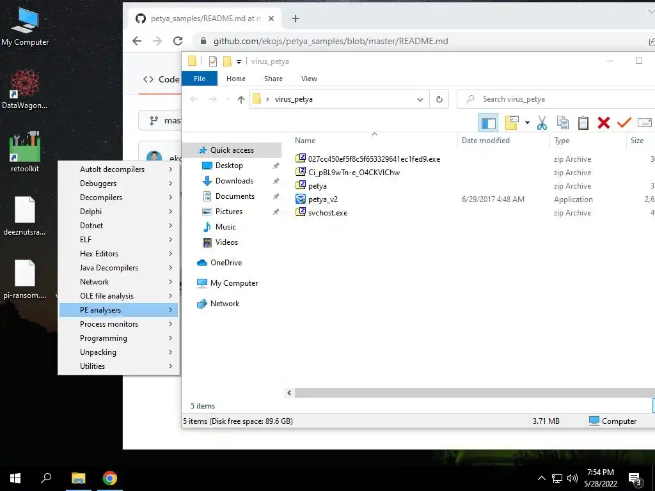Select Ci_pBL9wTn-e_O4CKVIChw archive
This screenshot has height=491, width=655.
(347, 173)
